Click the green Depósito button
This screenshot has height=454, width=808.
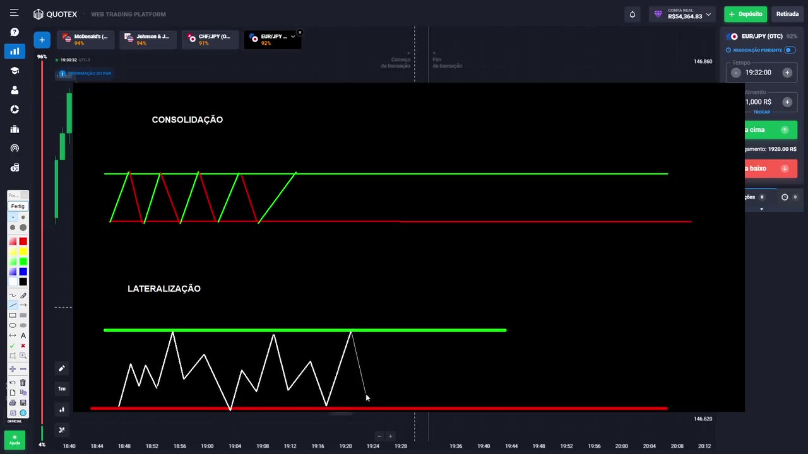[x=746, y=14]
